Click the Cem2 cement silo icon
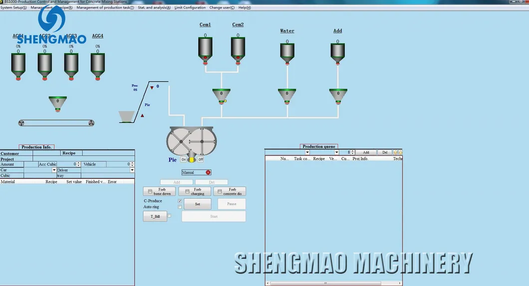This screenshot has width=529, height=286. click(238, 47)
